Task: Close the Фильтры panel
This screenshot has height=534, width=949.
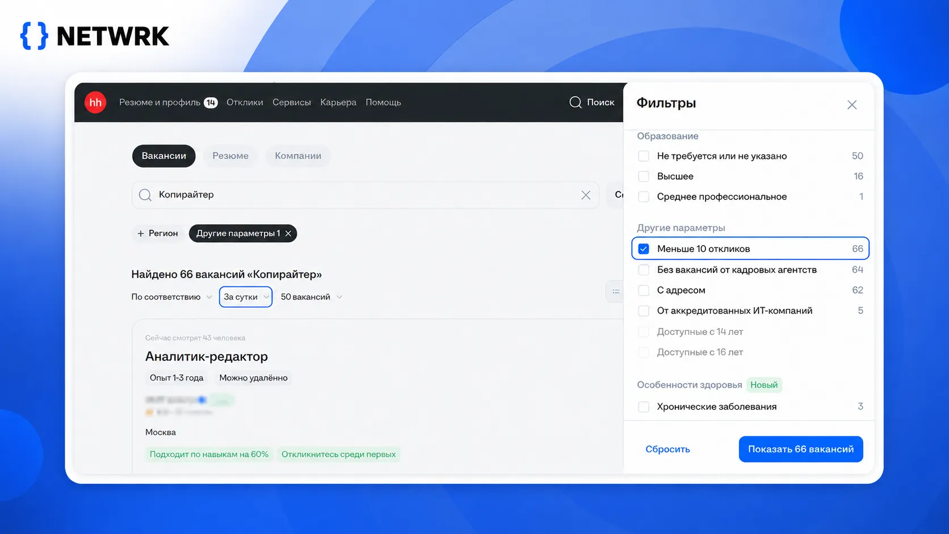Action: [852, 105]
